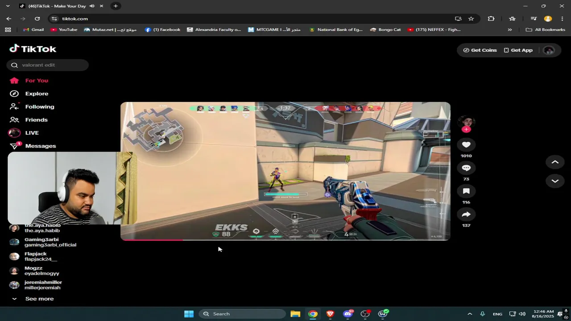Bookmark this page with the star icon
Viewport: 571px width, 321px height.
(x=471, y=19)
